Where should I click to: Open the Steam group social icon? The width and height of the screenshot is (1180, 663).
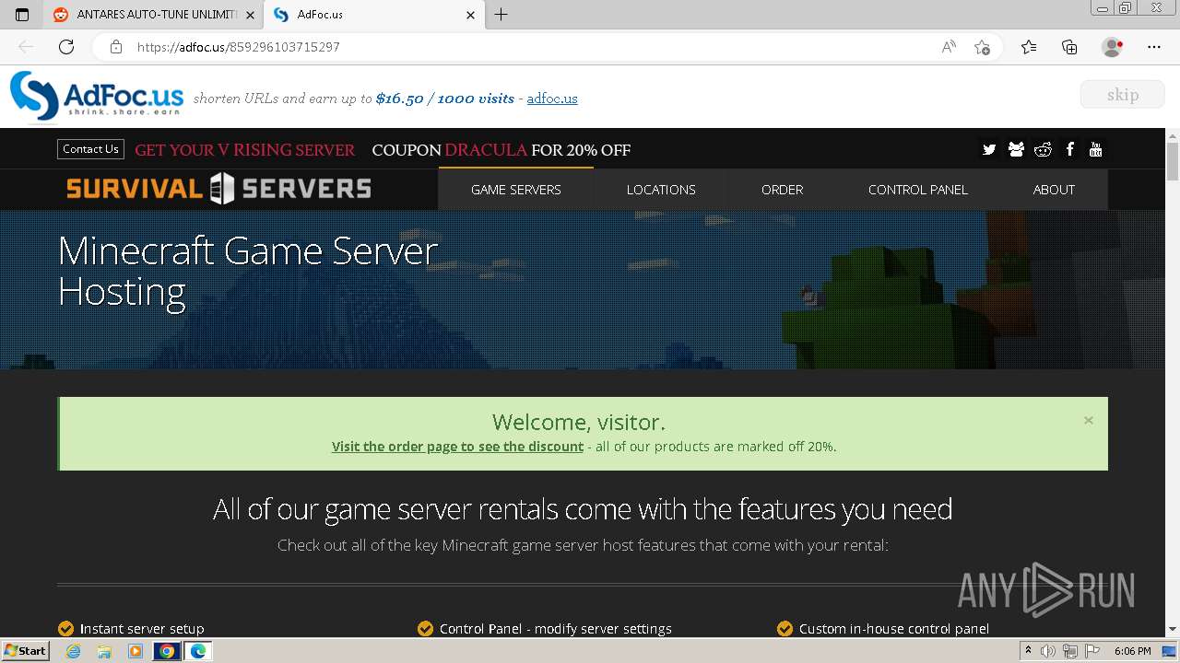[1016, 149]
